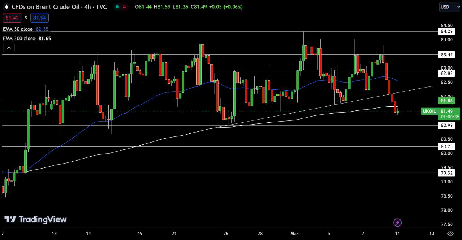The width and height of the screenshot is (462, 240).
Task: Click the purple lightning bolt icon
Action: pyautogui.click(x=397, y=222)
